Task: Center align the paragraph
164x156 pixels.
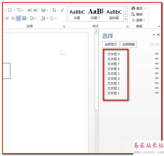Action: pyautogui.click(x=7, y=19)
